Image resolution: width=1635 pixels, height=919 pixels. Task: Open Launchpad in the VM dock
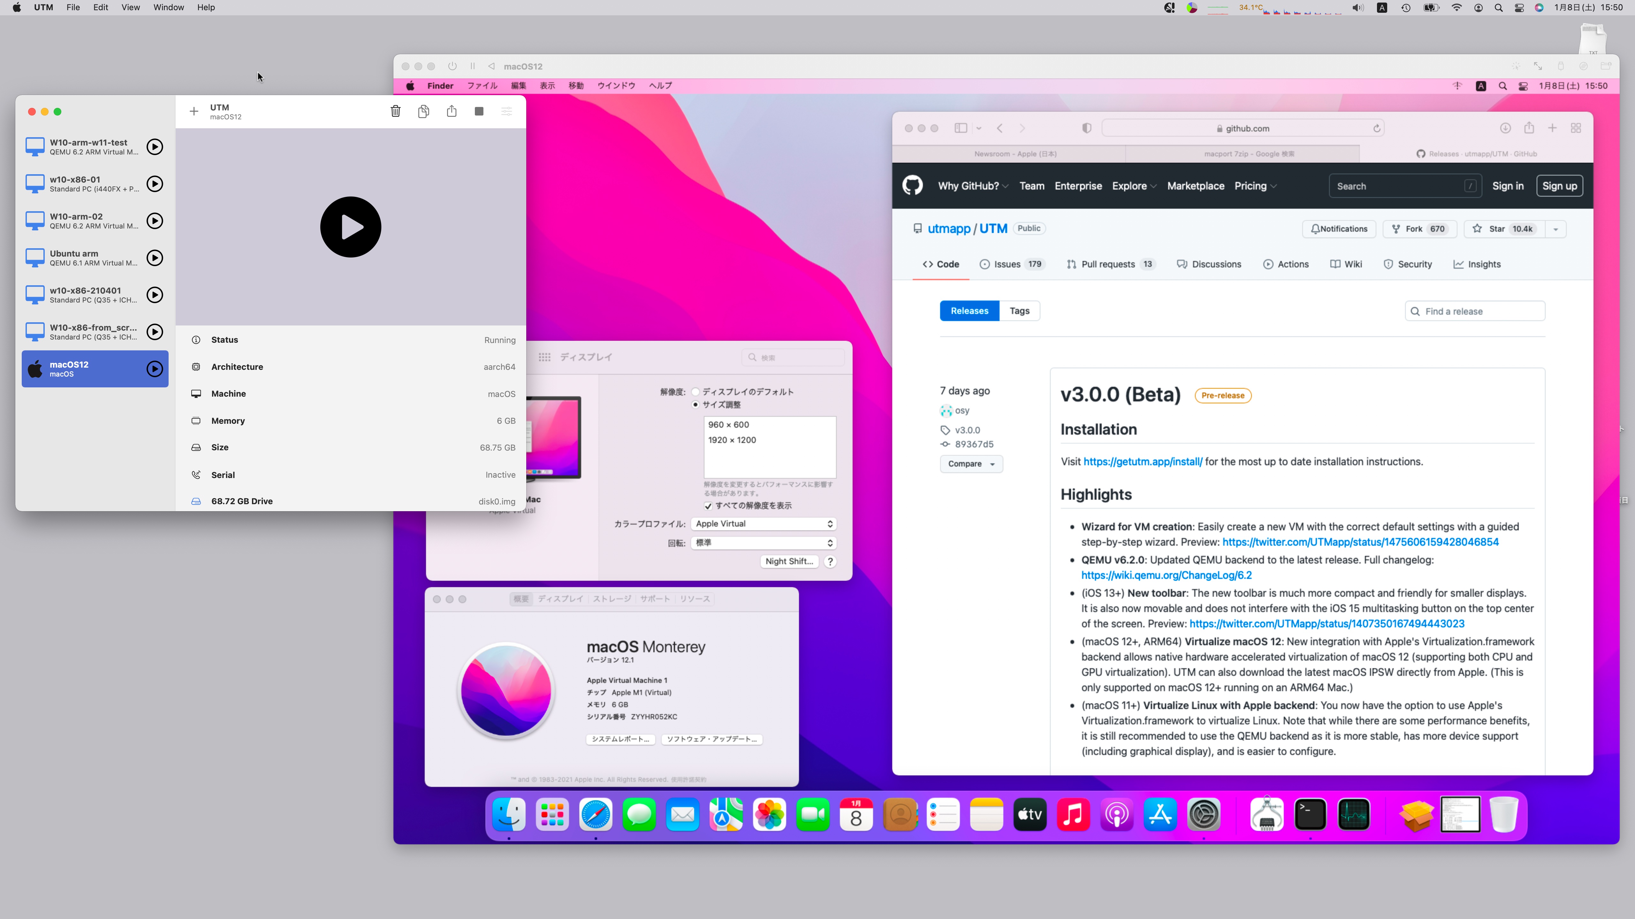pyautogui.click(x=552, y=814)
